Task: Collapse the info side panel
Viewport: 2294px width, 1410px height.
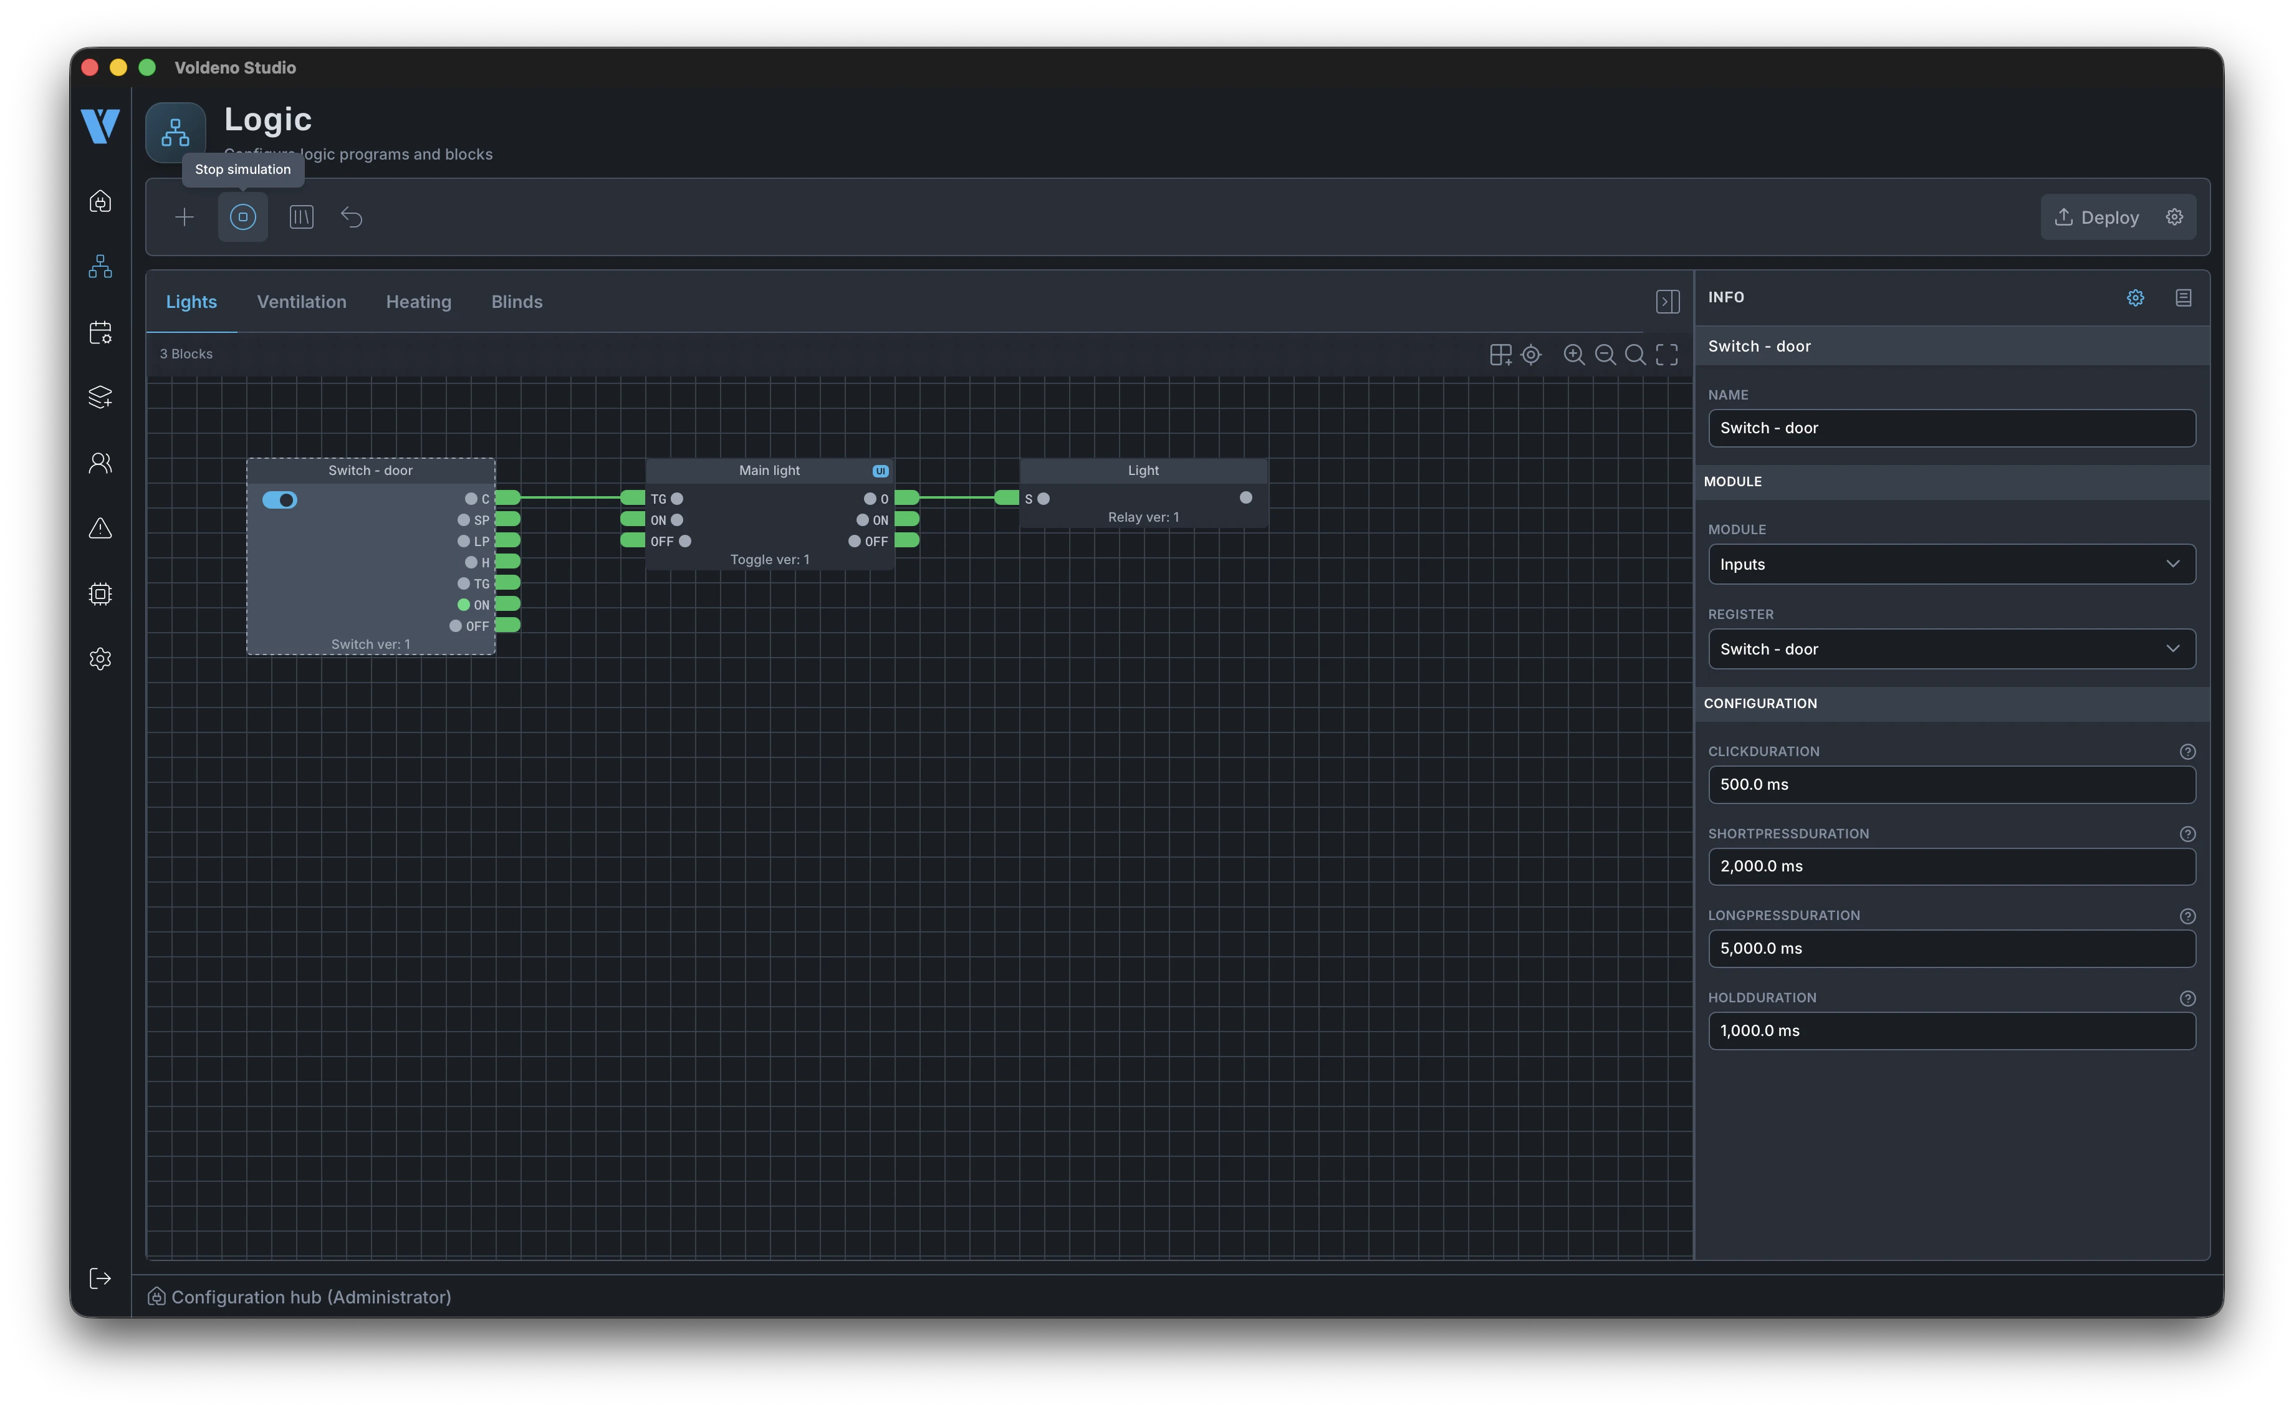Action: (x=1668, y=301)
